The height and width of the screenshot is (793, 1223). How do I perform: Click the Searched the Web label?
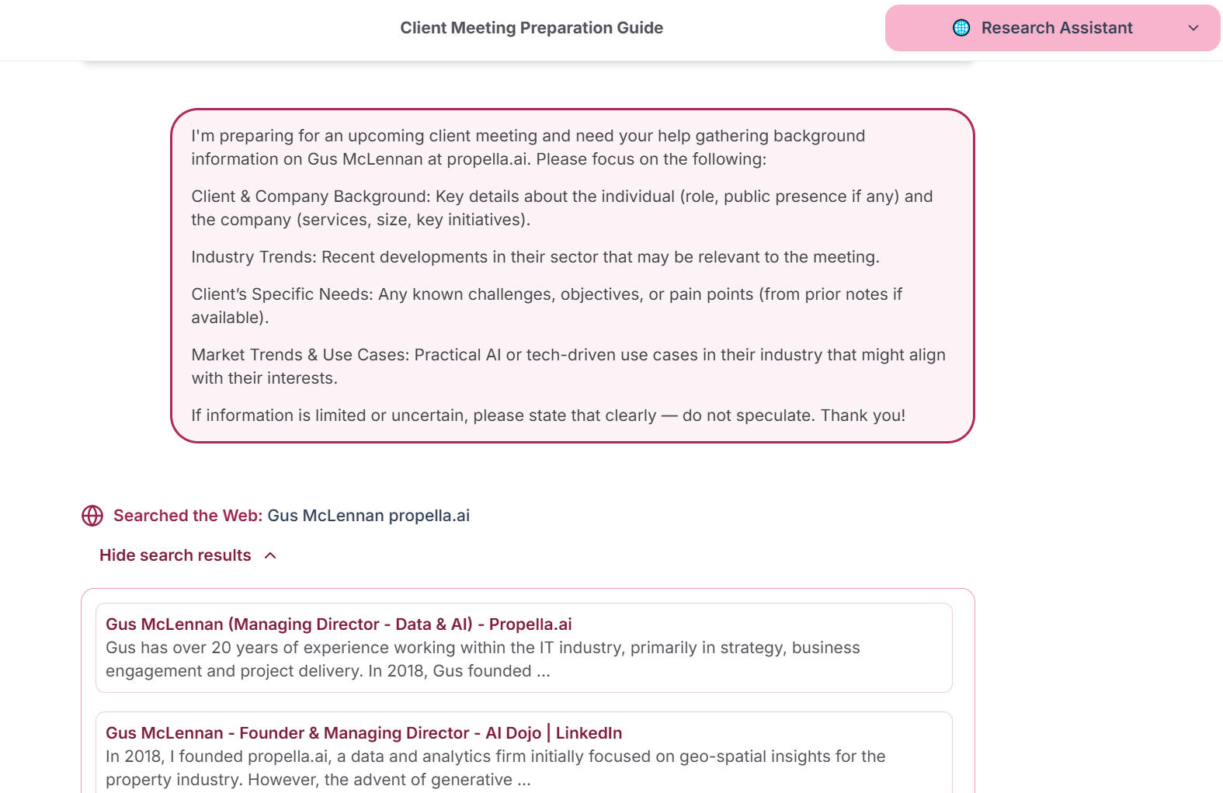(x=188, y=516)
